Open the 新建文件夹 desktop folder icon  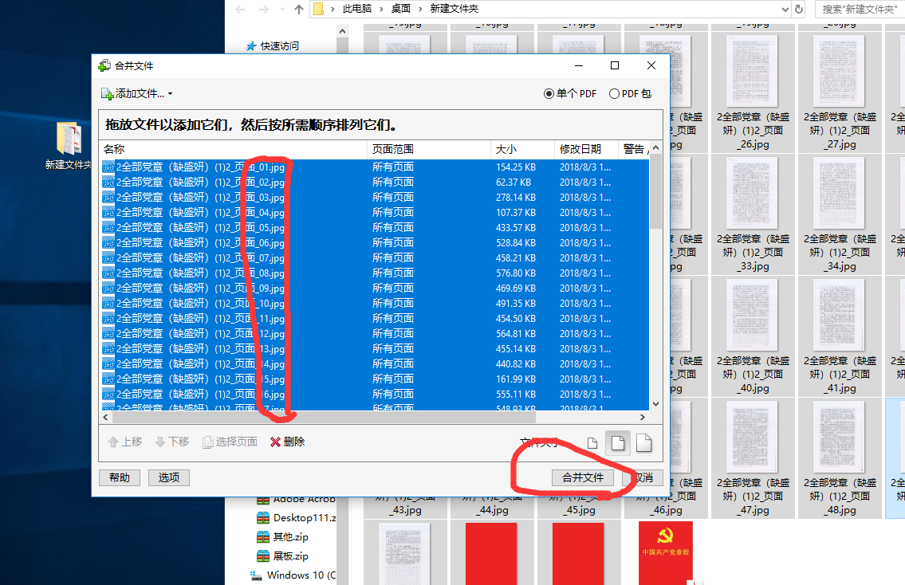tap(69, 145)
